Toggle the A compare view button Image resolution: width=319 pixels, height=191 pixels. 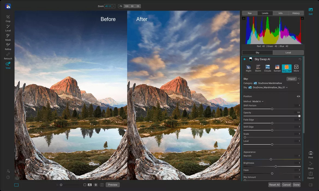click(90, 185)
